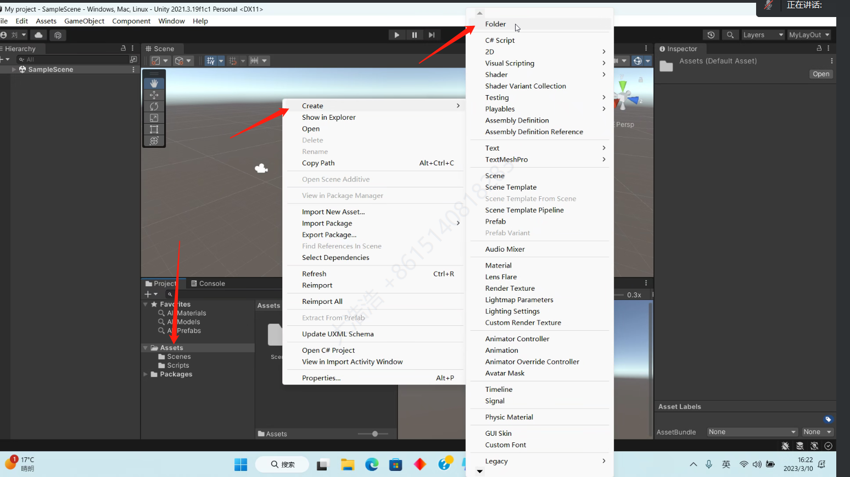Click Open button in Inspector
850x477 pixels.
[821, 74]
